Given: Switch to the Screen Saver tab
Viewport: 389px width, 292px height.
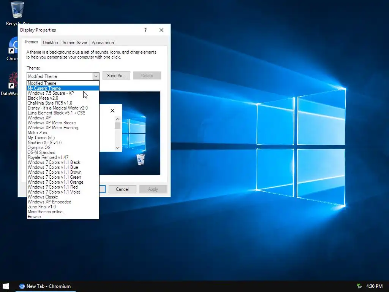Looking at the screenshot, I should point(75,43).
